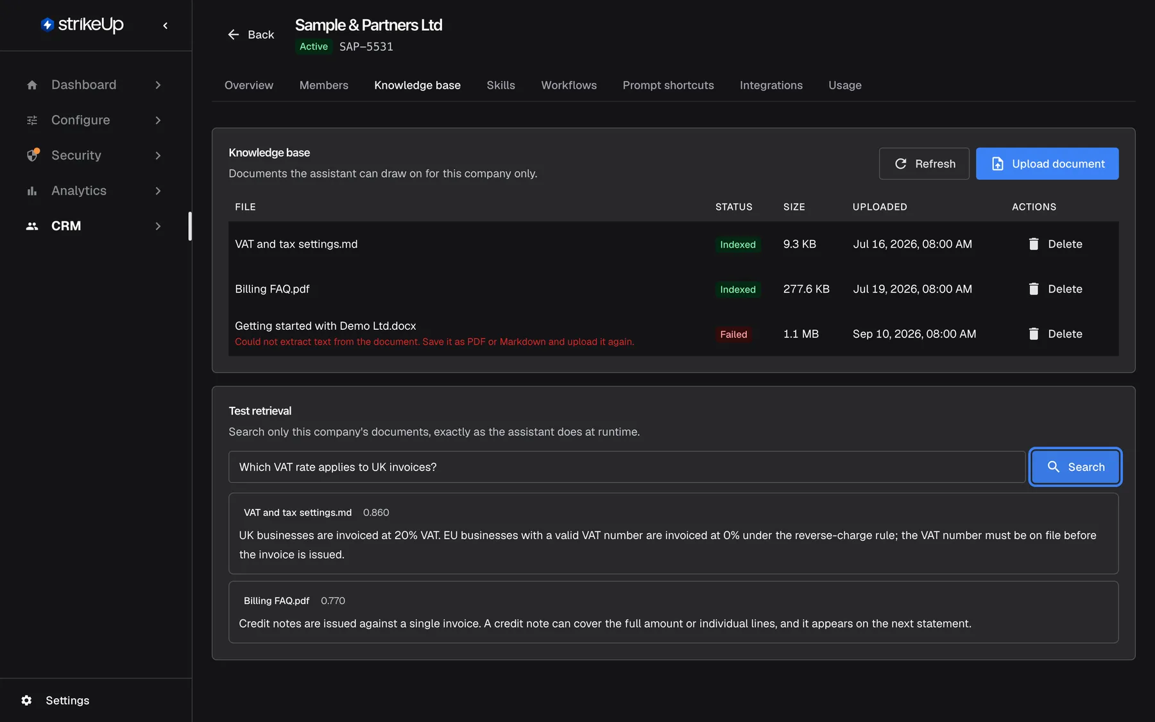
Task: Click the 0.860 score of first result
Action: [376, 512]
